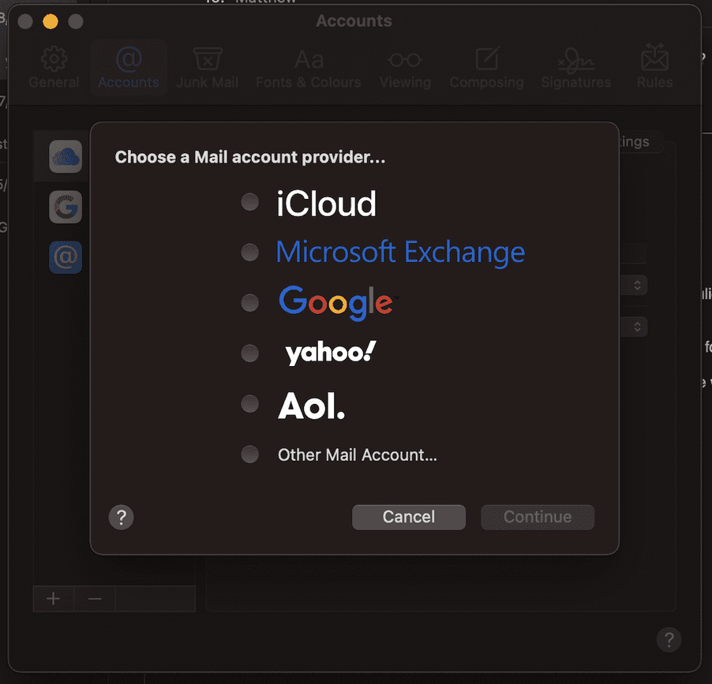Cancel the account provider dialog
Image resolution: width=712 pixels, height=684 pixels.
(x=409, y=517)
